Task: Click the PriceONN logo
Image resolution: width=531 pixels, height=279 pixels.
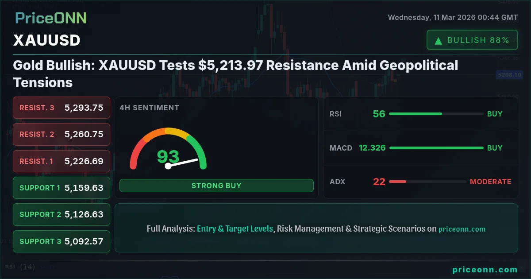Action: point(51,18)
